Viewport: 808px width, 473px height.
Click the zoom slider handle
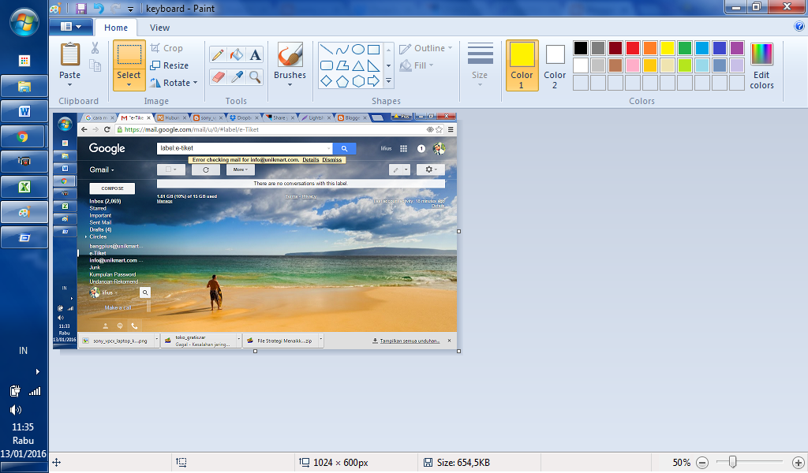click(x=732, y=462)
